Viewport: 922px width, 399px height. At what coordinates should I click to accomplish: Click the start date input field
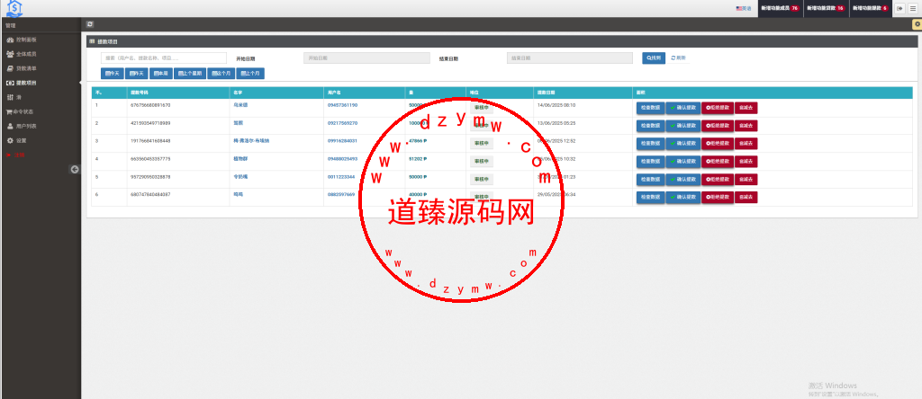click(x=367, y=58)
